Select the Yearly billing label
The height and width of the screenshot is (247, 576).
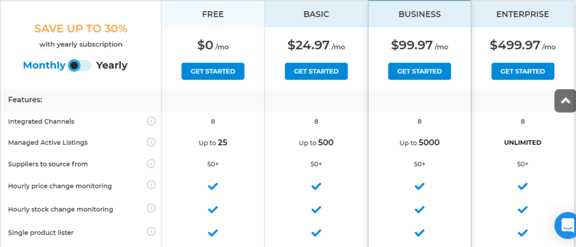pos(112,66)
